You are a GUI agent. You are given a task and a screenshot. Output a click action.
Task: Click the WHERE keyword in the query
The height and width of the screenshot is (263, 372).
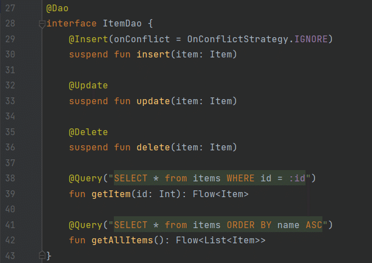(x=240, y=178)
